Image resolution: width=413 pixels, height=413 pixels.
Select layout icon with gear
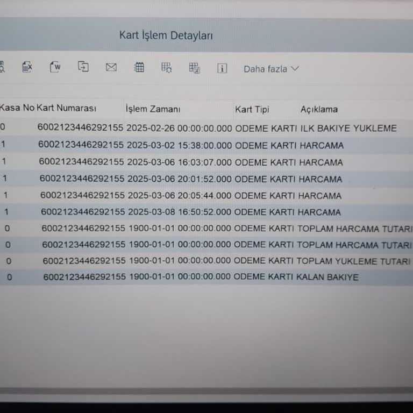pyautogui.click(x=167, y=68)
